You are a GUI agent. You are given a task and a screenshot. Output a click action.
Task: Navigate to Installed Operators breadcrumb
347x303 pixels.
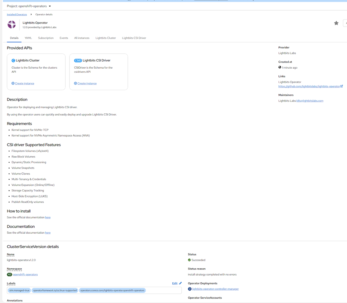click(17, 14)
